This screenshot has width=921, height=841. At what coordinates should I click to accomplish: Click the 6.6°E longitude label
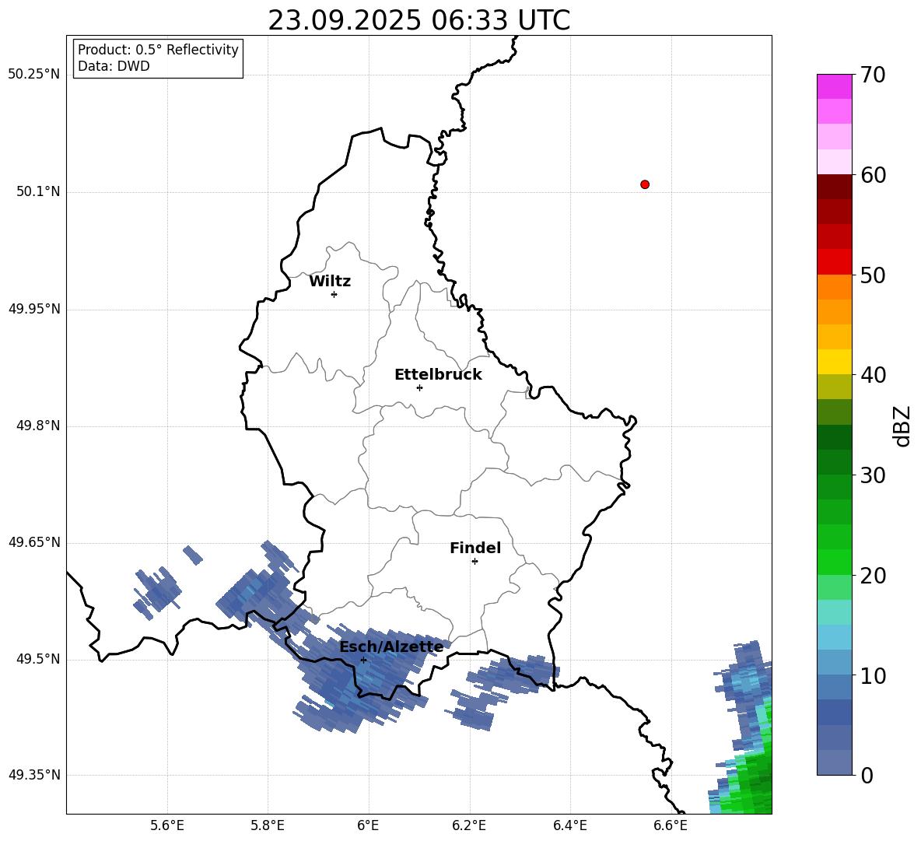(x=671, y=825)
